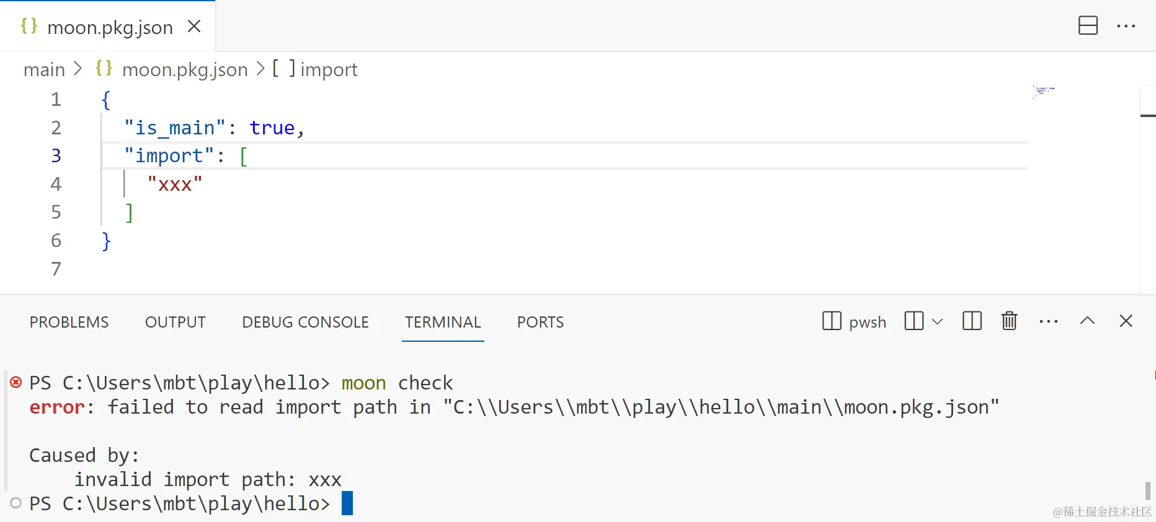Click 'moon.pkg.json' in the breadcrumb
This screenshot has width=1156, height=522.
coord(185,69)
